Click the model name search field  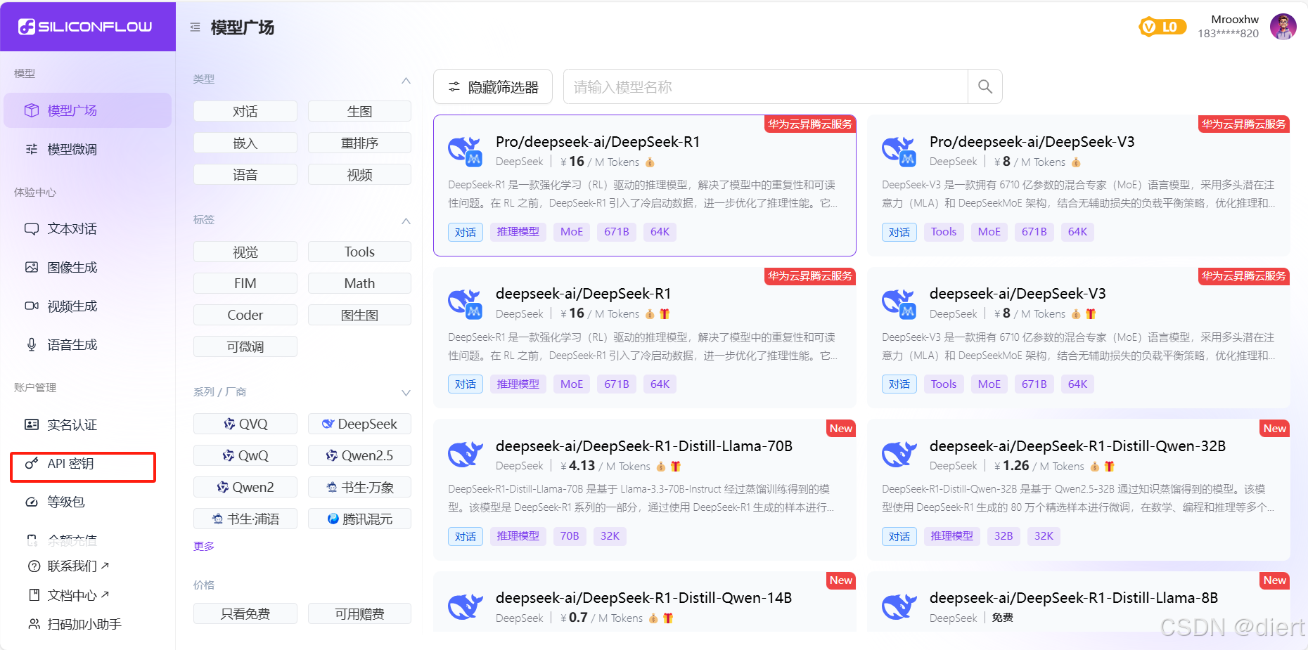(766, 86)
